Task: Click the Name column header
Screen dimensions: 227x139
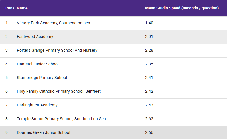Action: coord(22,8)
